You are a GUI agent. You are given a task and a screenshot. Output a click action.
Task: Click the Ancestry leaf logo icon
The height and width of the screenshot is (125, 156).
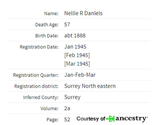click(110, 119)
